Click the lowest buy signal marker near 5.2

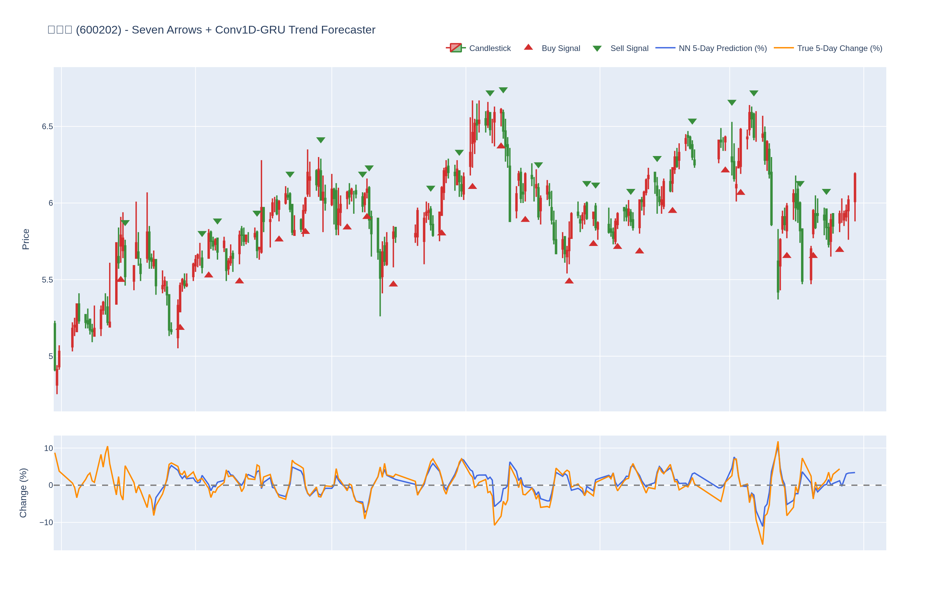click(180, 327)
